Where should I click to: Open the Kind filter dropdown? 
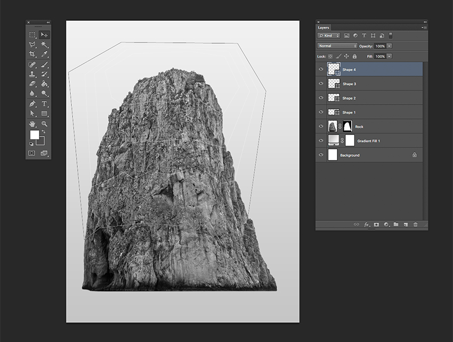pos(329,36)
